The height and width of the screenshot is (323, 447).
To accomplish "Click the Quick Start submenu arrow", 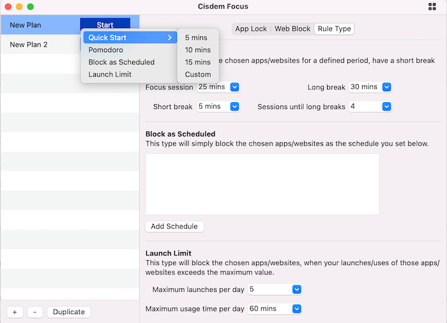I will click(x=170, y=38).
